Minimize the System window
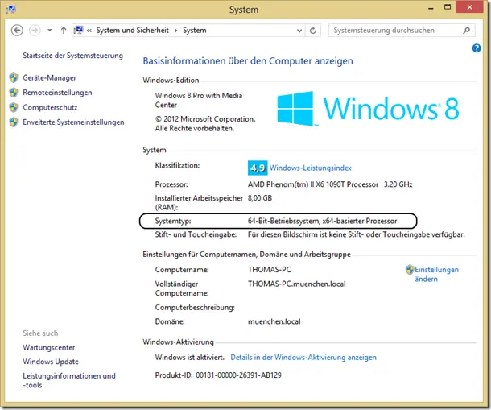Screen dimensions: 491x410 (431, 8)
